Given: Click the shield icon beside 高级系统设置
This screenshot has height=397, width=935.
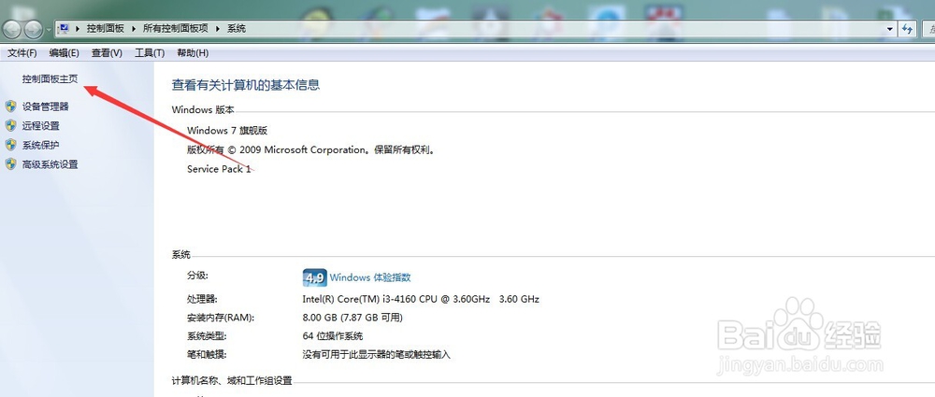Looking at the screenshot, I should tap(10, 163).
